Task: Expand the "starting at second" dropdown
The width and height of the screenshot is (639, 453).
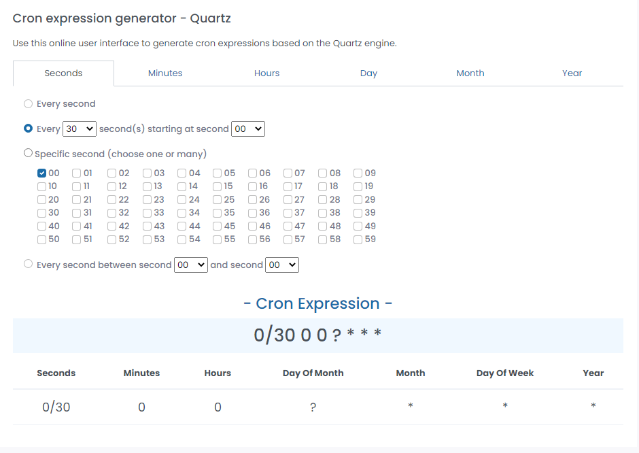Action: coord(248,129)
